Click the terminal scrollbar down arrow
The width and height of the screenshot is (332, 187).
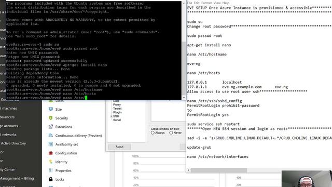pyautogui.click(x=184, y=98)
